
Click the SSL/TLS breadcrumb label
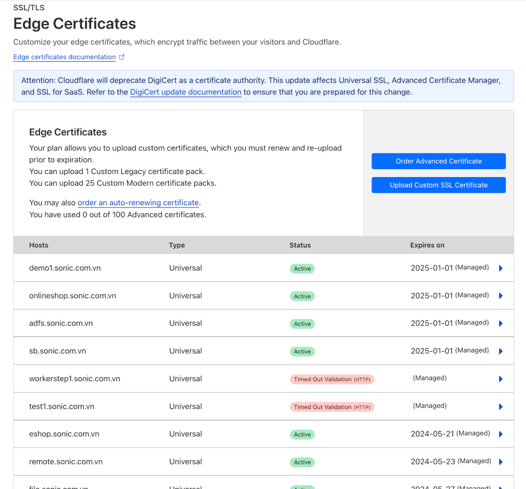tap(29, 7)
